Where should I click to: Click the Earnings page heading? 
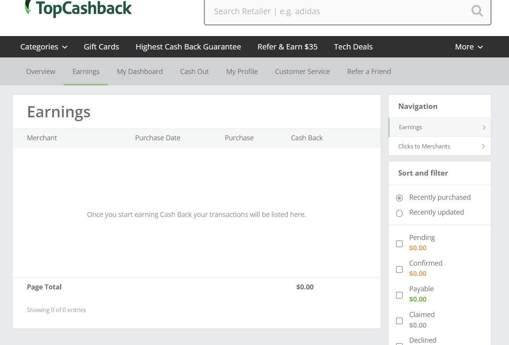coord(59,112)
